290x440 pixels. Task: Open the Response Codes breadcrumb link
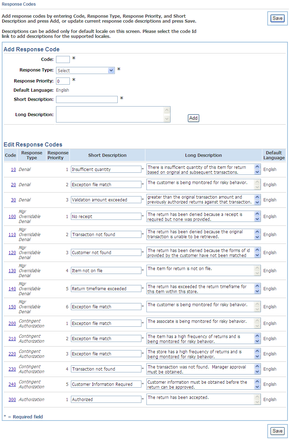tap(18, 4)
